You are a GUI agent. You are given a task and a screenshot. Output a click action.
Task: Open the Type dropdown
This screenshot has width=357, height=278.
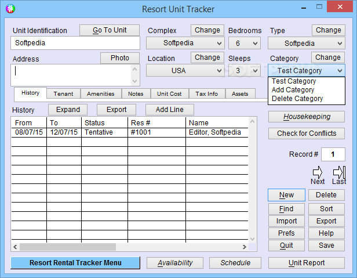307,43
